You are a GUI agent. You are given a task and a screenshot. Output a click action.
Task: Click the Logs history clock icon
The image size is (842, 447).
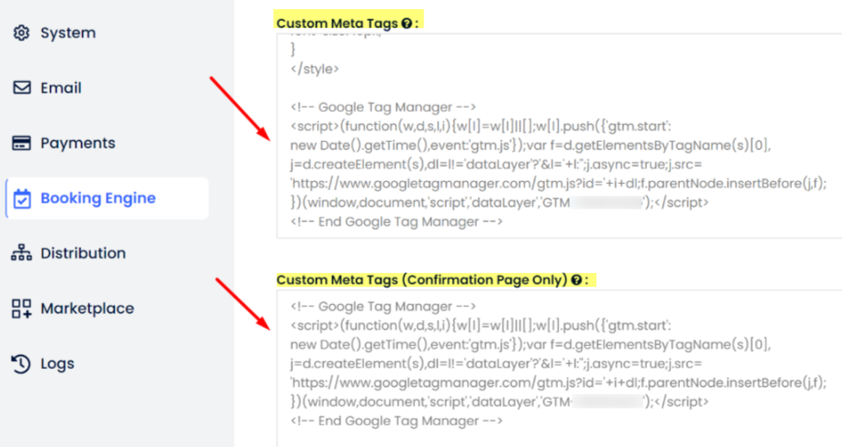tap(21, 364)
